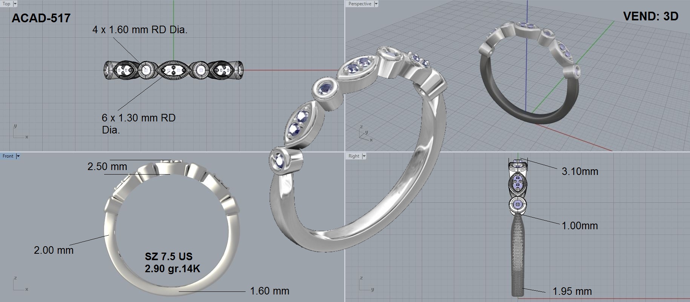
Task: Pick the wireframe ring shank in Right viewport
Action: (x=518, y=255)
